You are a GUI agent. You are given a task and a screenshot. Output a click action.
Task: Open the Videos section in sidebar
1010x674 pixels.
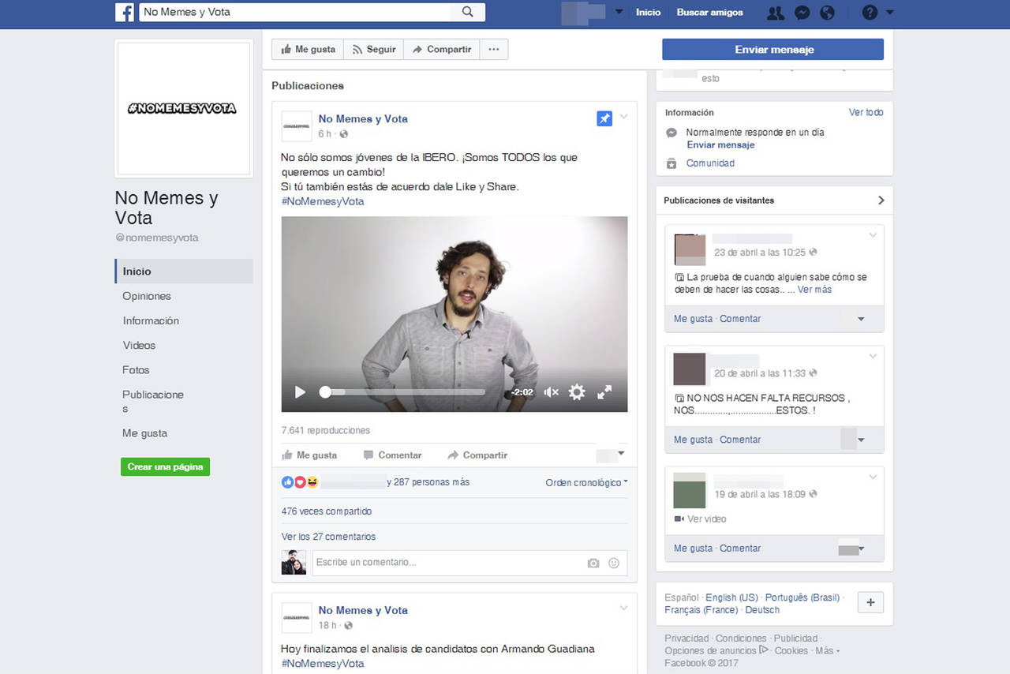click(139, 345)
